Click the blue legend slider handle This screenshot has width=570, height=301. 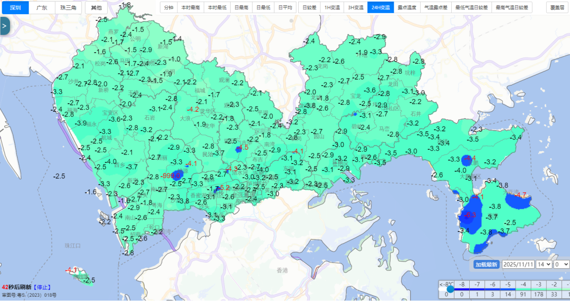450,289
